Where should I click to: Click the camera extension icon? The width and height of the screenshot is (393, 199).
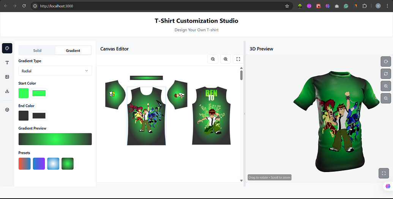pos(336,6)
